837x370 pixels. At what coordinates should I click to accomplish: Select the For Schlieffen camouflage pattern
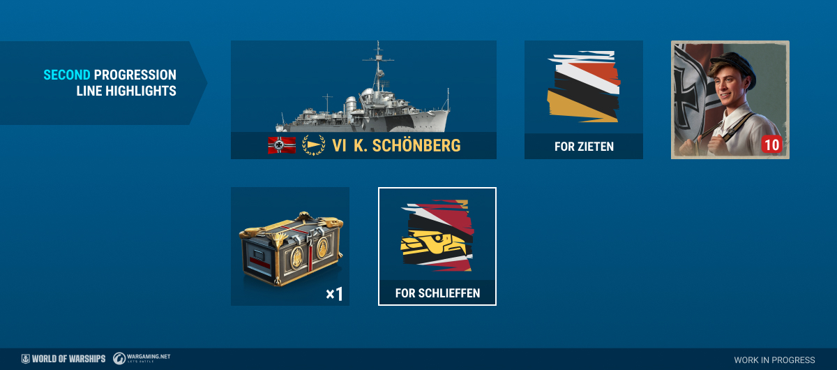click(437, 235)
